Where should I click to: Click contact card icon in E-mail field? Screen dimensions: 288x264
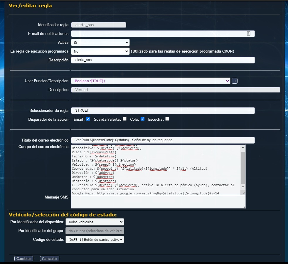click(248, 33)
